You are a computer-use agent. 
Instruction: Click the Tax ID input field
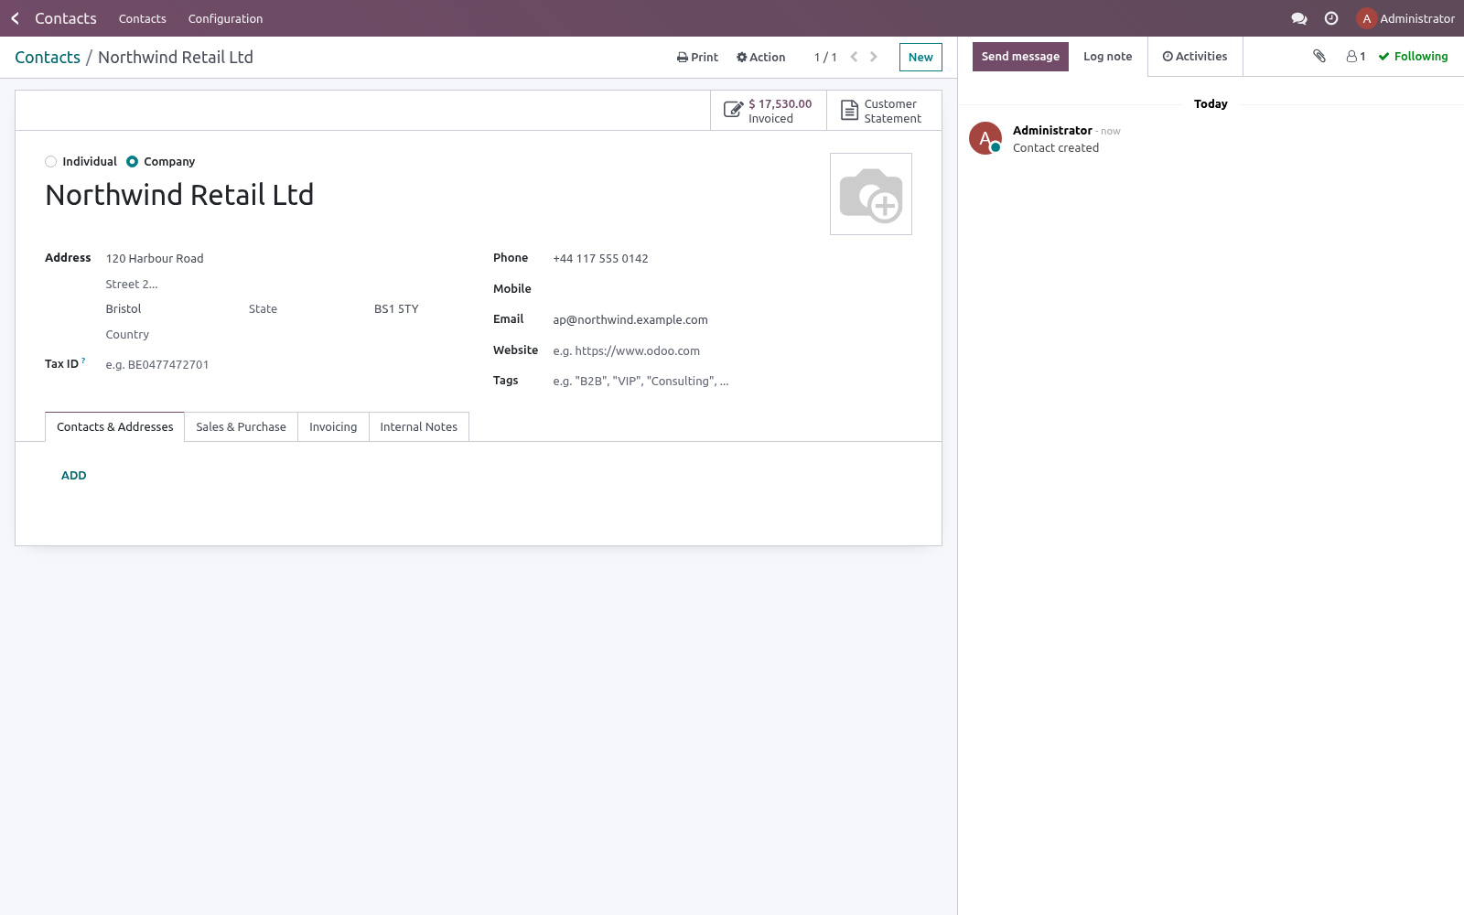[284, 365]
